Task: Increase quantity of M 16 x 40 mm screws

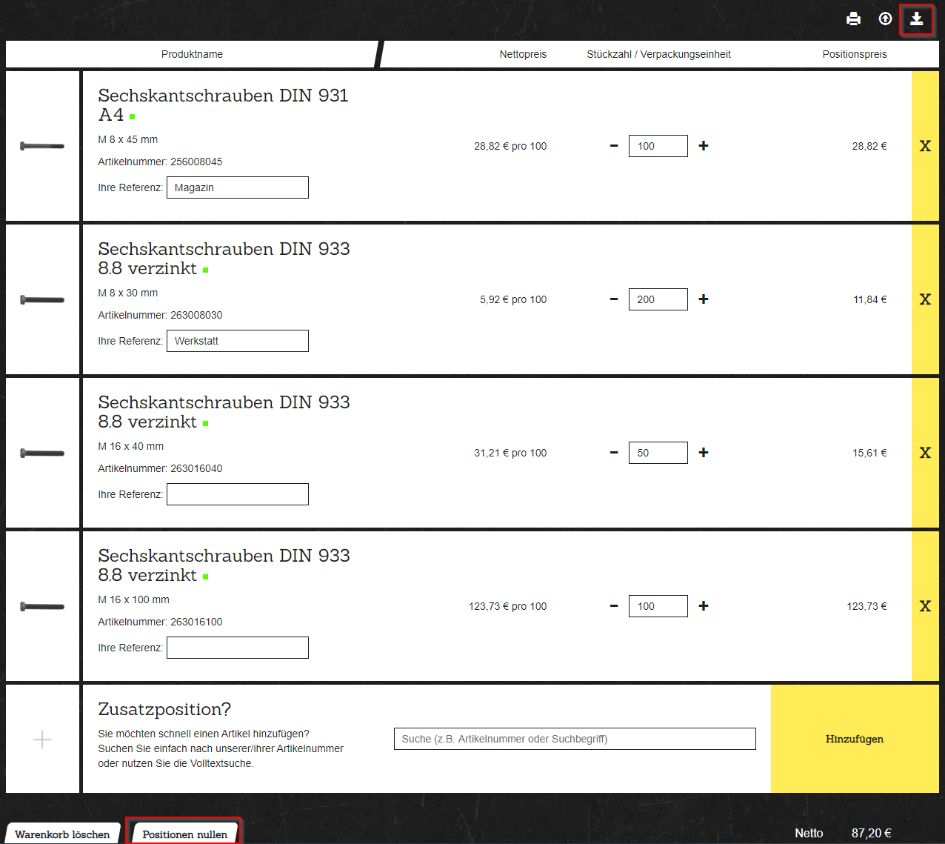Action: pyautogui.click(x=704, y=453)
